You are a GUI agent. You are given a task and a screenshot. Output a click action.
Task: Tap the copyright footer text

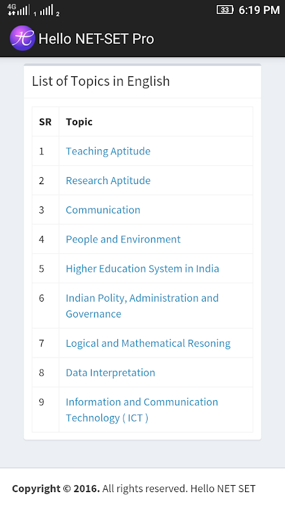134,488
